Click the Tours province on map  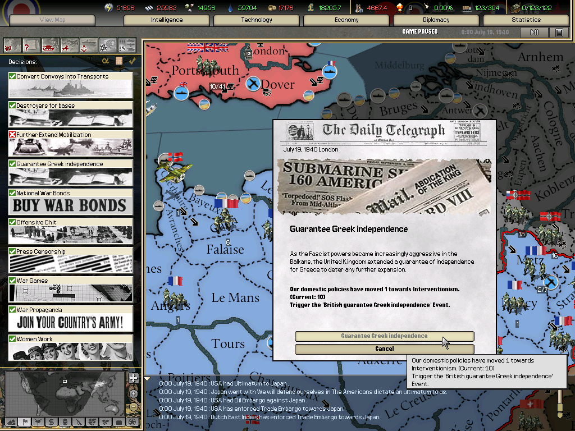(228, 343)
